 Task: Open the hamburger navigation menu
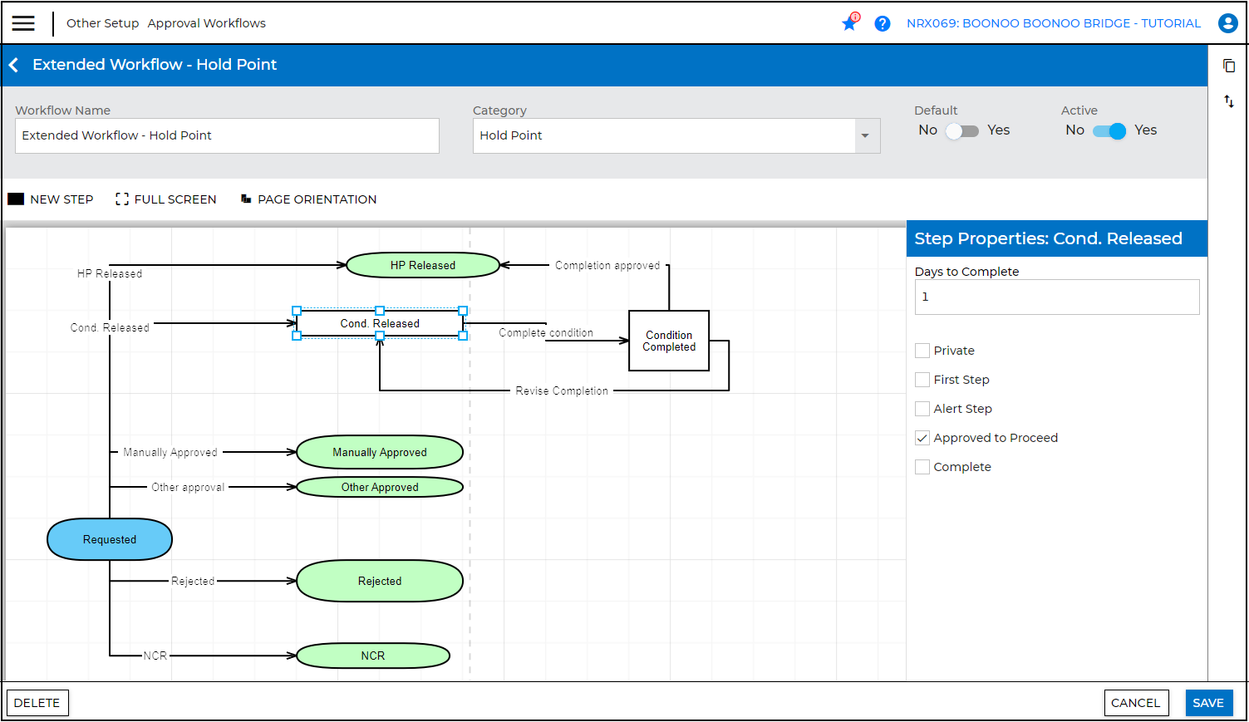tap(23, 23)
